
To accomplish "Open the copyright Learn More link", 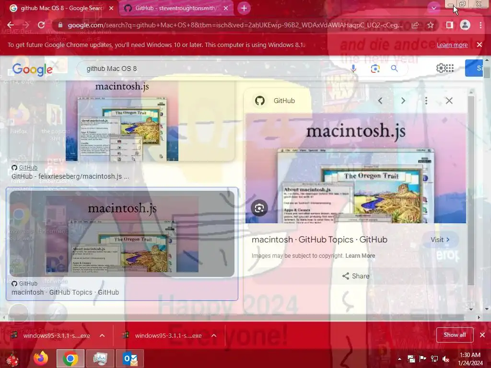I will (360, 256).
